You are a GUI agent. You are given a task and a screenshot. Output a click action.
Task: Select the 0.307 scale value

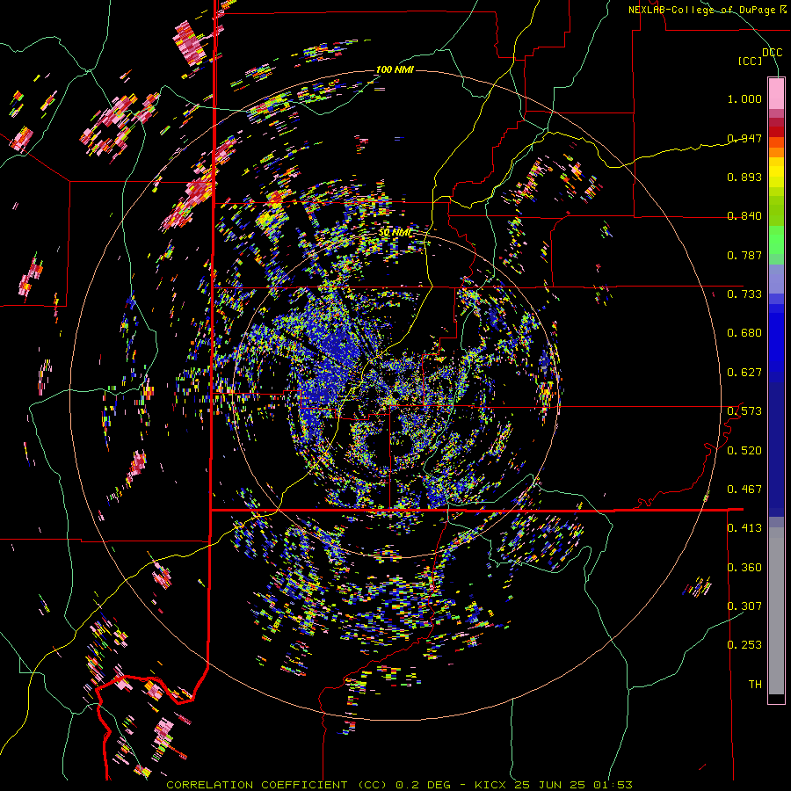click(744, 606)
